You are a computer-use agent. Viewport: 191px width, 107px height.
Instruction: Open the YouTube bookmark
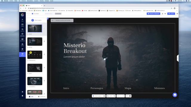click(84, 11)
